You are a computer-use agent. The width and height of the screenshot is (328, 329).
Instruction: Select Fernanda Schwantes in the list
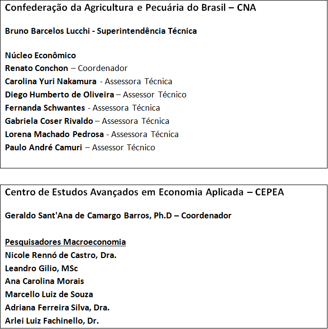pyautogui.click(x=44, y=108)
